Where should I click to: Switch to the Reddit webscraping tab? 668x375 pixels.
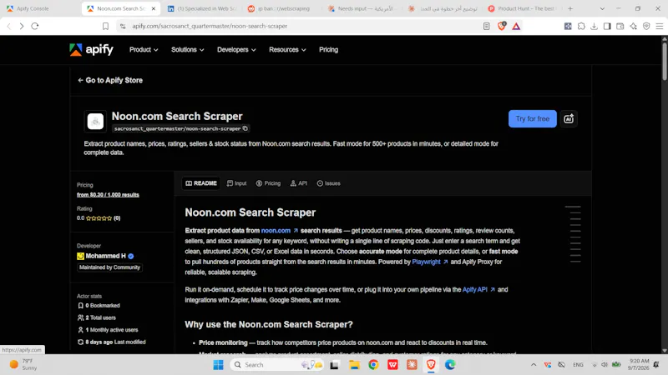pyautogui.click(x=282, y=8)
